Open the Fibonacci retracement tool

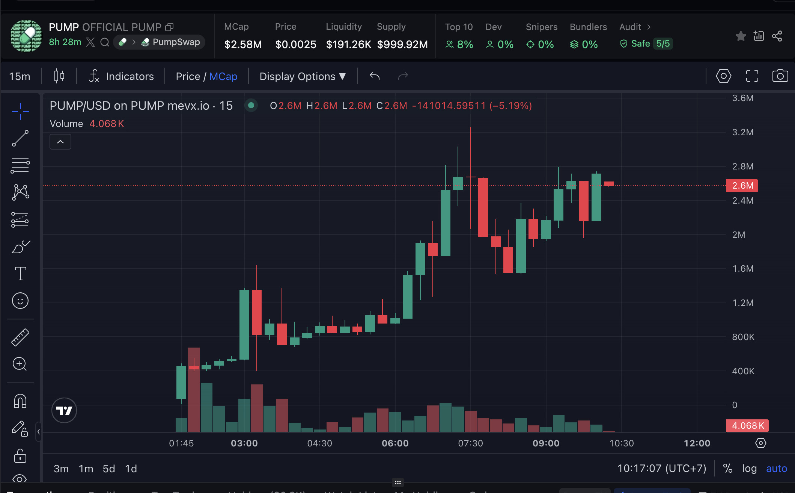[20, 165]
